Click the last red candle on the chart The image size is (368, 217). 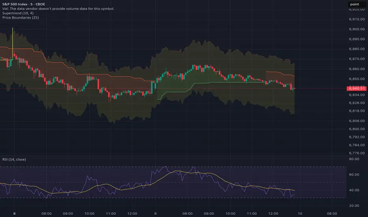(291, 87)
